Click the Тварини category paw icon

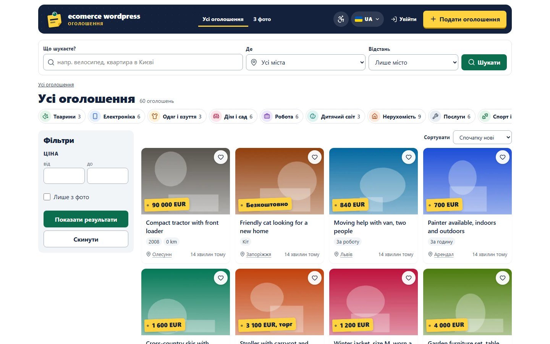click(45, 116)
